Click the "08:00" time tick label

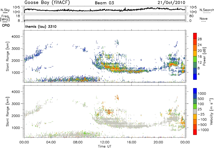pyautogui.click(x=78, y=142)
